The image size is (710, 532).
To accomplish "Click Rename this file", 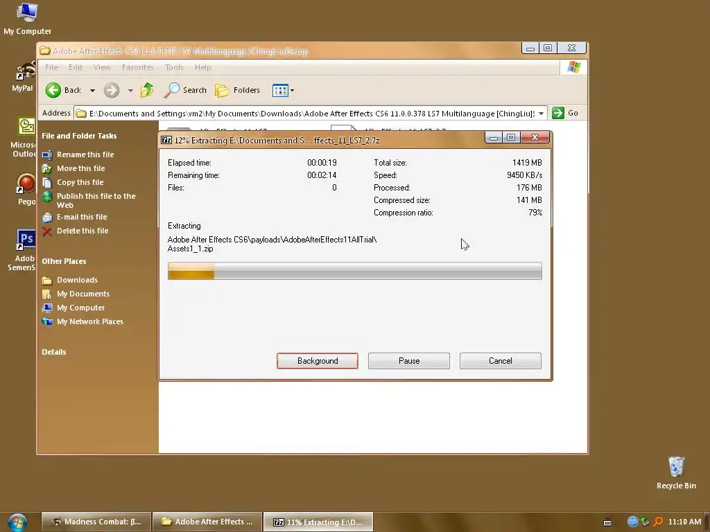I will [x=85, y=154].
